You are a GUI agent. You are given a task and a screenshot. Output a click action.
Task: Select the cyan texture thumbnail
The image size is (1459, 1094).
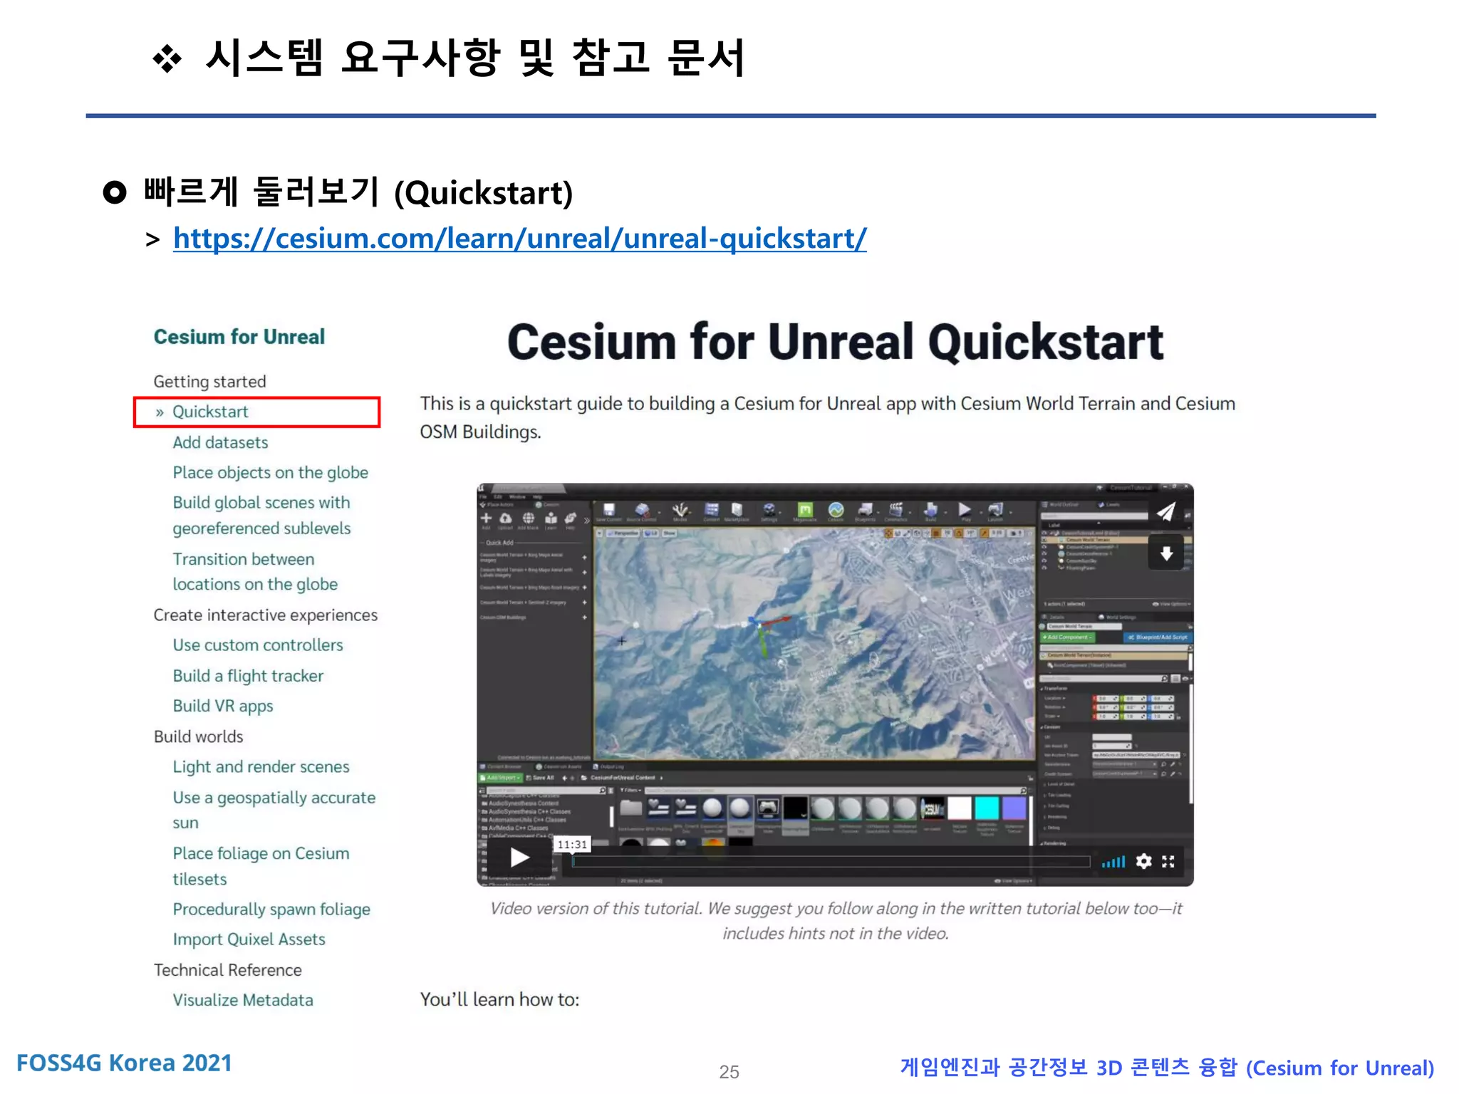(987, 808)
